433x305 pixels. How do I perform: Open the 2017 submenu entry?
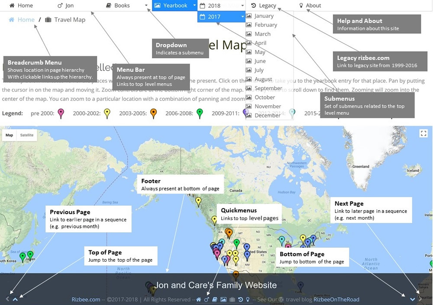221,17
